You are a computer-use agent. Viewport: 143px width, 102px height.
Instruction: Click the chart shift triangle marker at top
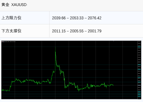pos(113,41)
